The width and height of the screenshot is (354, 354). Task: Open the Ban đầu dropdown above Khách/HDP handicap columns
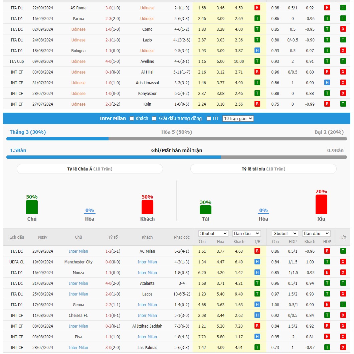pyautogui.click(x=316, y=233)
